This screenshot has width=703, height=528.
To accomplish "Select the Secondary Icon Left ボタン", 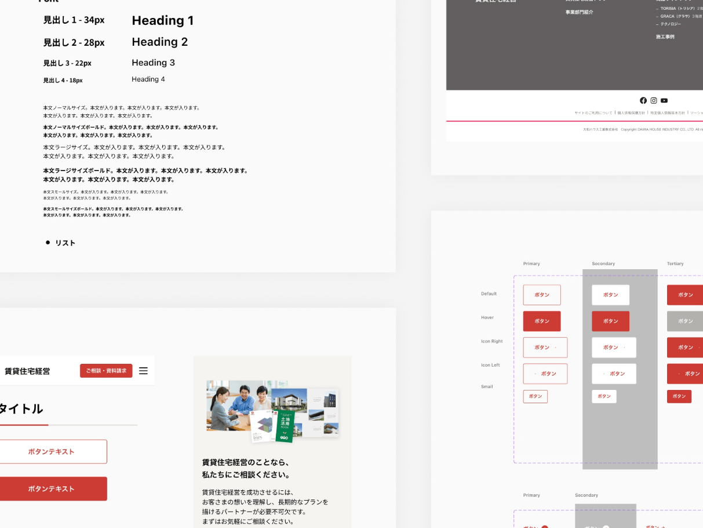I will (x=614, y=374).
